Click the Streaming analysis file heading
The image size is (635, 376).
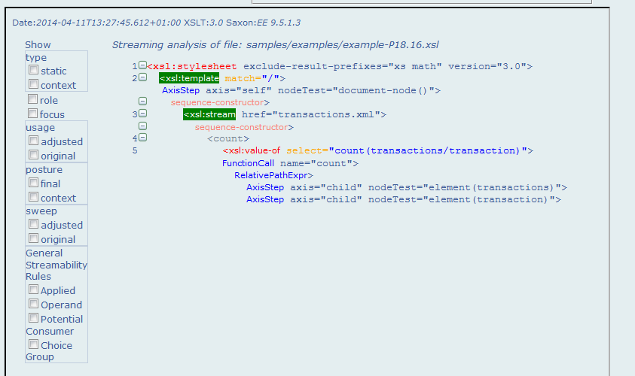[x=276, y=45]
